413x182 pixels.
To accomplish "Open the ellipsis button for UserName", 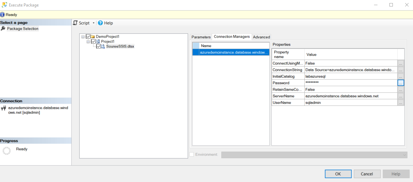I will [x=401, y=102].
